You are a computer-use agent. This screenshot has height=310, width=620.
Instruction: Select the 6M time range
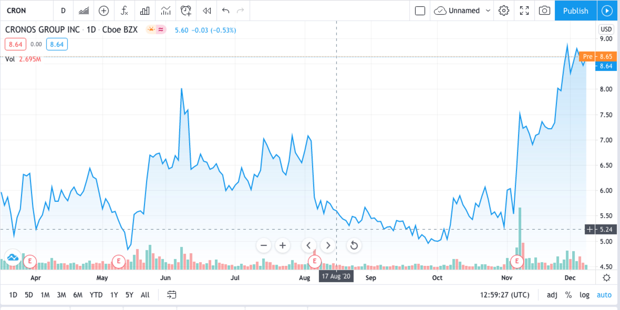(x=78, y=295)
